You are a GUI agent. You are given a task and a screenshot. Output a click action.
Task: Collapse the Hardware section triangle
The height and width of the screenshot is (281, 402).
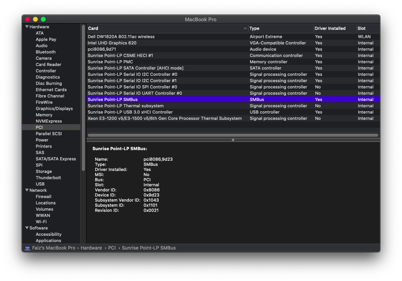(27, 27)
